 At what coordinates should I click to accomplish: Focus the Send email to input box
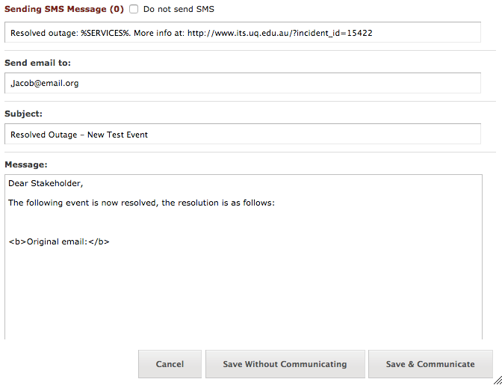(x=243, y=83)
